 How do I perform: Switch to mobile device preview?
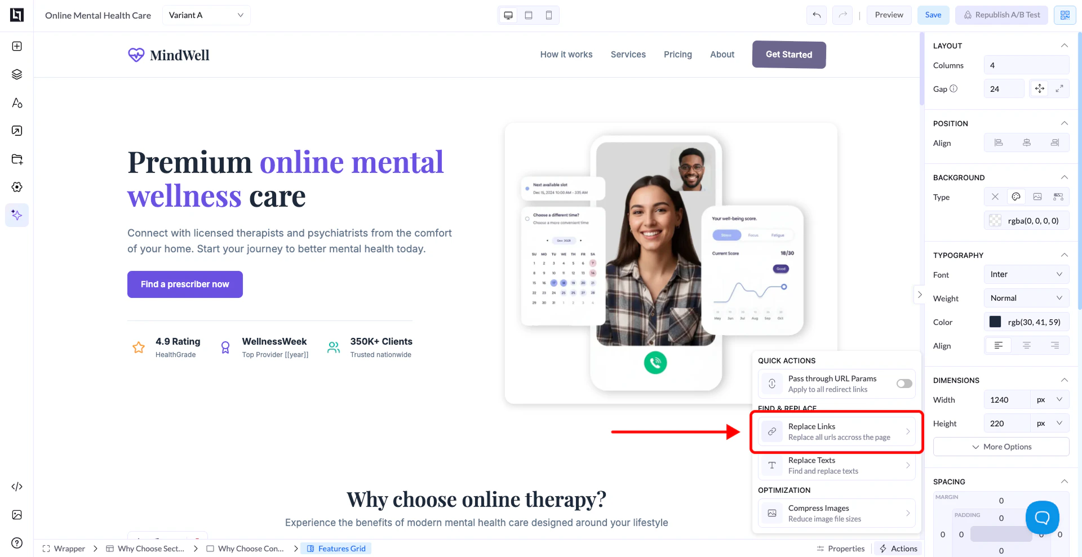549,15
